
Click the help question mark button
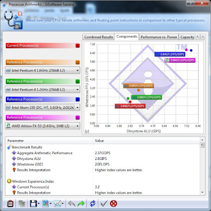pos(191,3)
